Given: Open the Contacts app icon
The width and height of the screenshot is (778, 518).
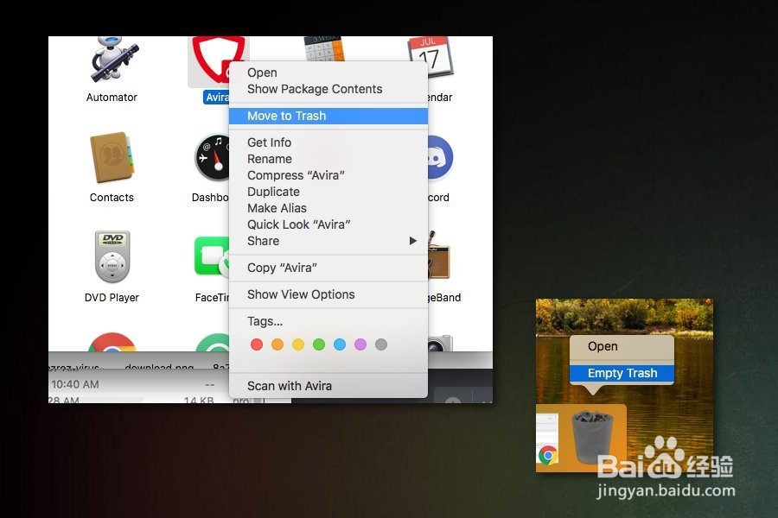Looking at the screenshot, I should pos(112,157).
